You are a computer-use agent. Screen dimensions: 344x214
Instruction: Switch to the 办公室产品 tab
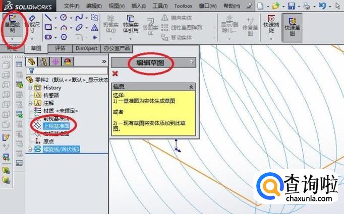coord(117,48)
